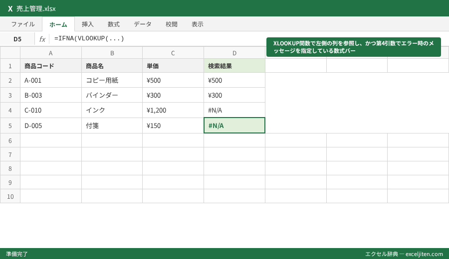Select the バインダー cell
The height and width of the screenshot is (259, 449).
coord(112,95)
